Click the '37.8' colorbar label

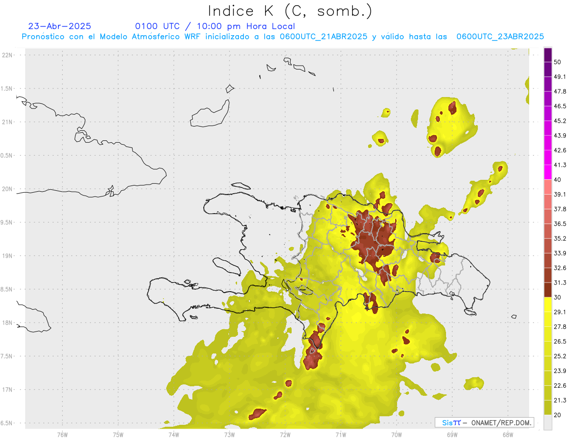[x=560, y=209]
